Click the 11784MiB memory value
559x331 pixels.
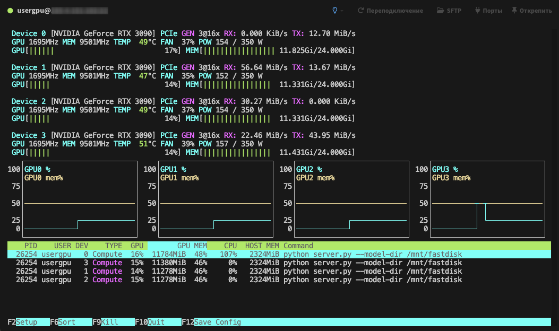(169, 255)
